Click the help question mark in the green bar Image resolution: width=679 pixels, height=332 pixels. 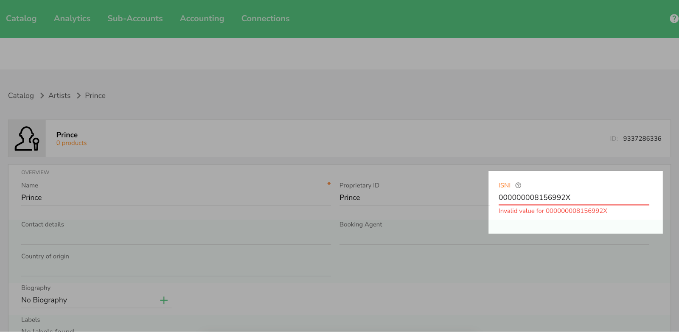[x=674, y=19]
